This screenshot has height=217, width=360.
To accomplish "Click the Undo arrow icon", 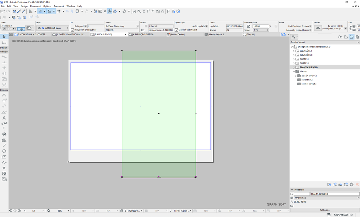I will pos(3,11).
